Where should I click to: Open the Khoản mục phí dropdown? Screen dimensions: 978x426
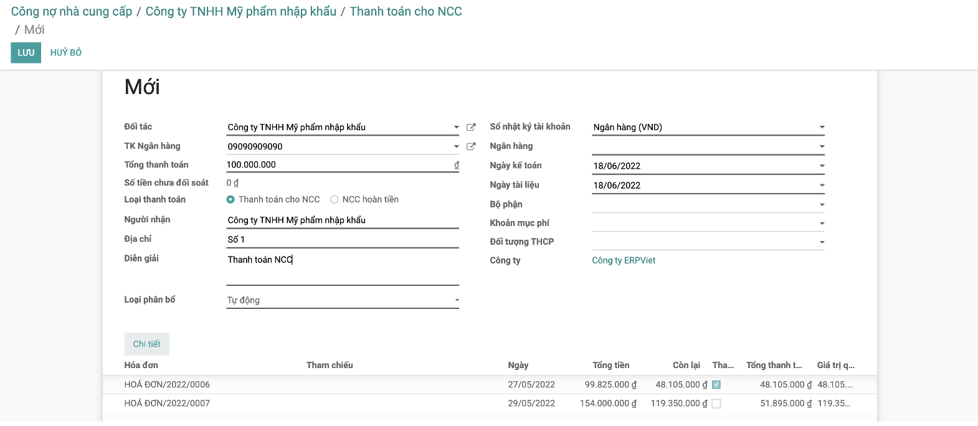click(822, 223)
